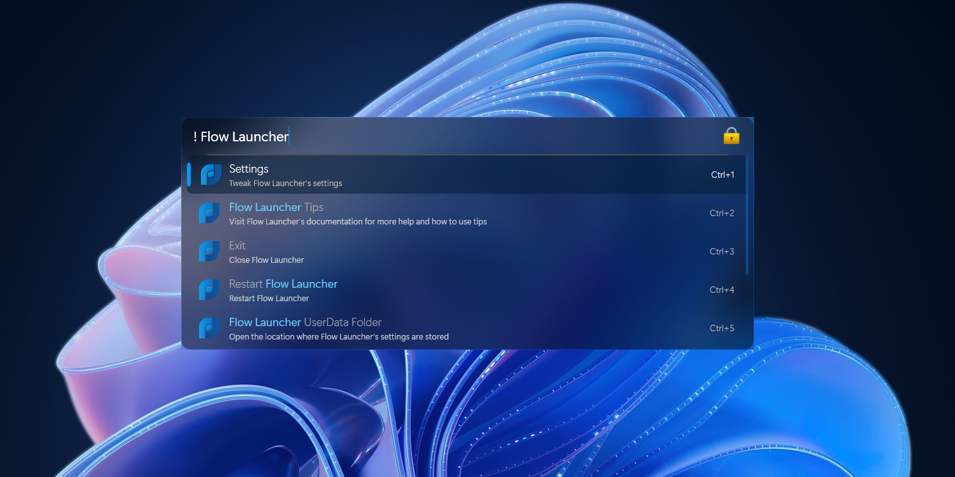955x477 pixels.
Task: Select the Flow Launcher Tips result
Action: tap(466, 213)
